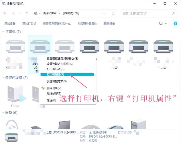Select the second multimedia device icon
Screen dimensions: 181x143
pos(36,94)
